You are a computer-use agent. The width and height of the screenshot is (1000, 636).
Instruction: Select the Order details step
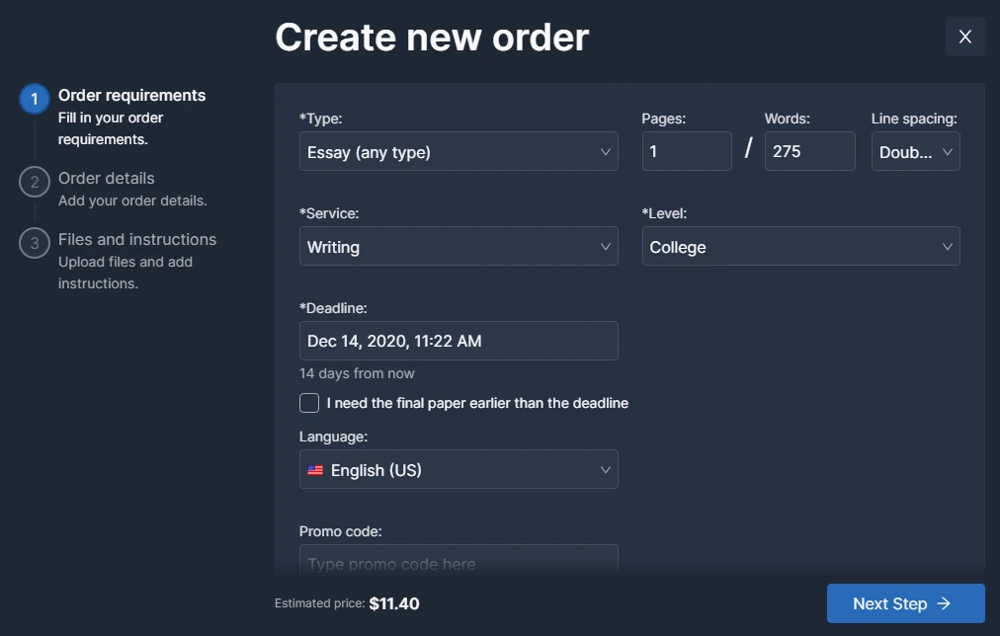(106, 179)
